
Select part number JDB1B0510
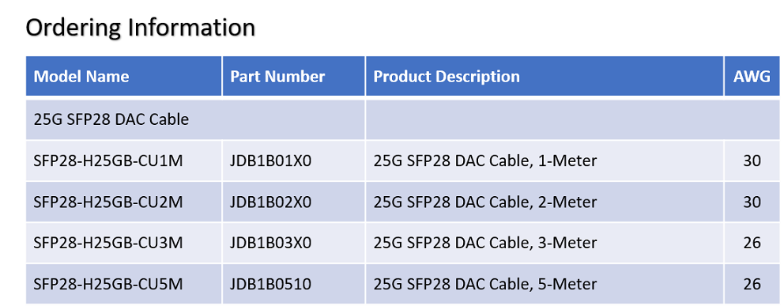(270, 284)
